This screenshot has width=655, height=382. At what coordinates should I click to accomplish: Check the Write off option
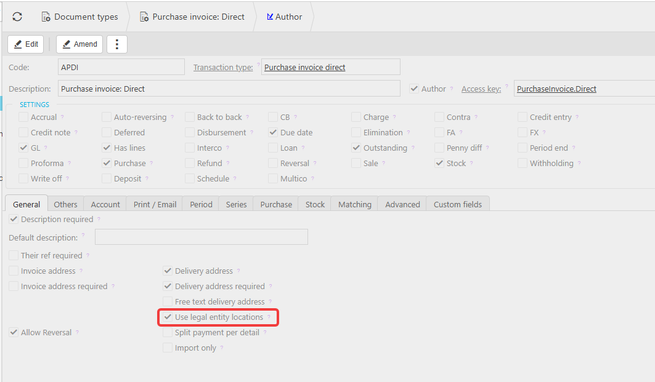pyautogui.click(x=23, y=179)
